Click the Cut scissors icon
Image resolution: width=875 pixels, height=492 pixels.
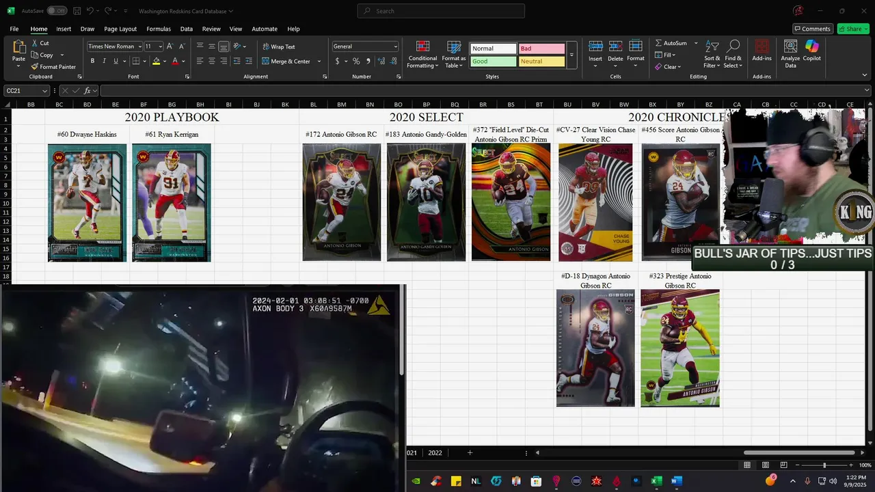tap(35, 43)
